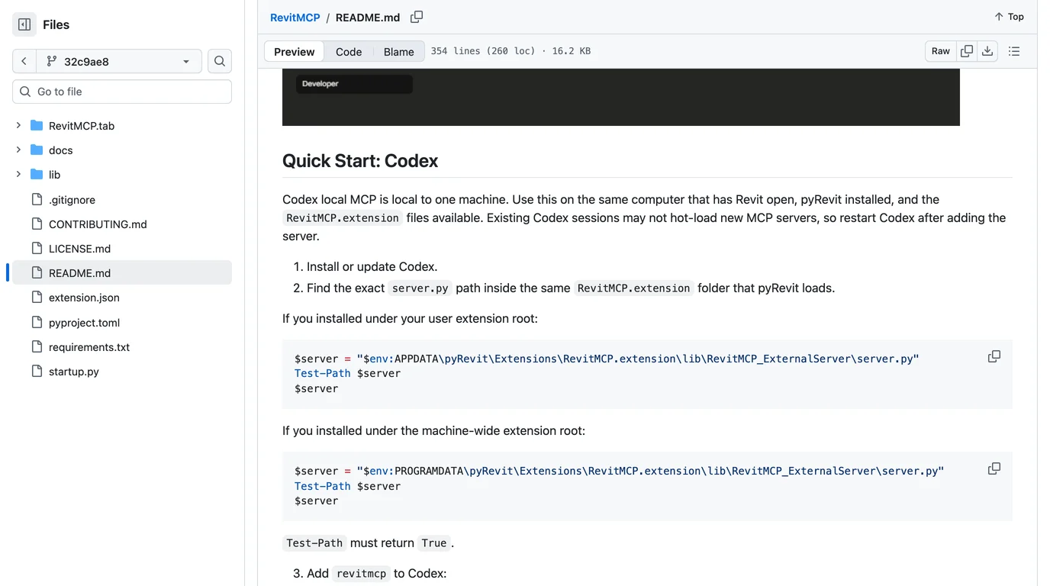Open startup.py file
The width and height of the screenshot is (1050, 586).
click(74, 372)
